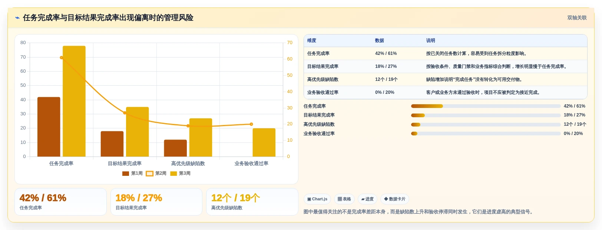Toggle the 第2周 legend entry
602x230 pixels.
click(x=156, y=174)
